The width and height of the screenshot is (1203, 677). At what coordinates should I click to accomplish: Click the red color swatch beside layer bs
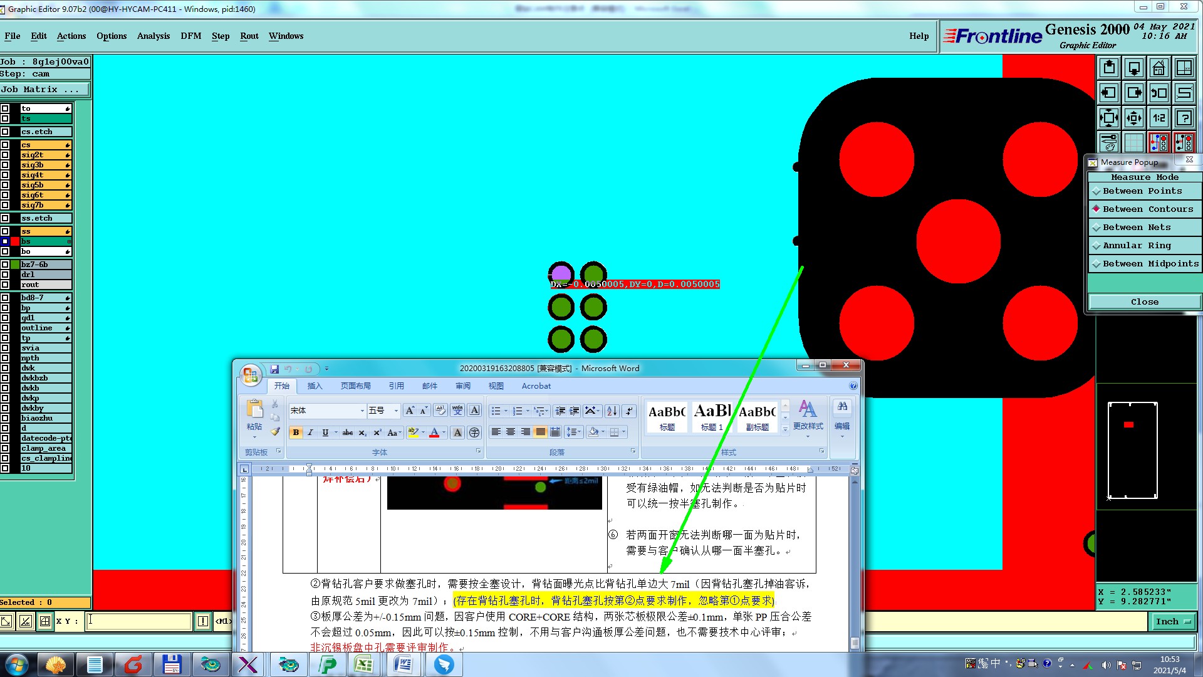click(15, 241)
